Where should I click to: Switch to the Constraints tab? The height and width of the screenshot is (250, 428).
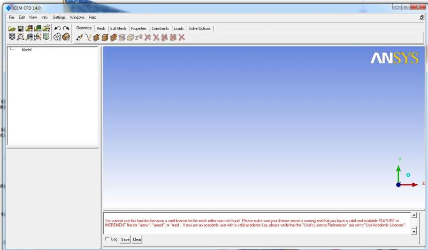pyautogui.click(x=160, y=28)
